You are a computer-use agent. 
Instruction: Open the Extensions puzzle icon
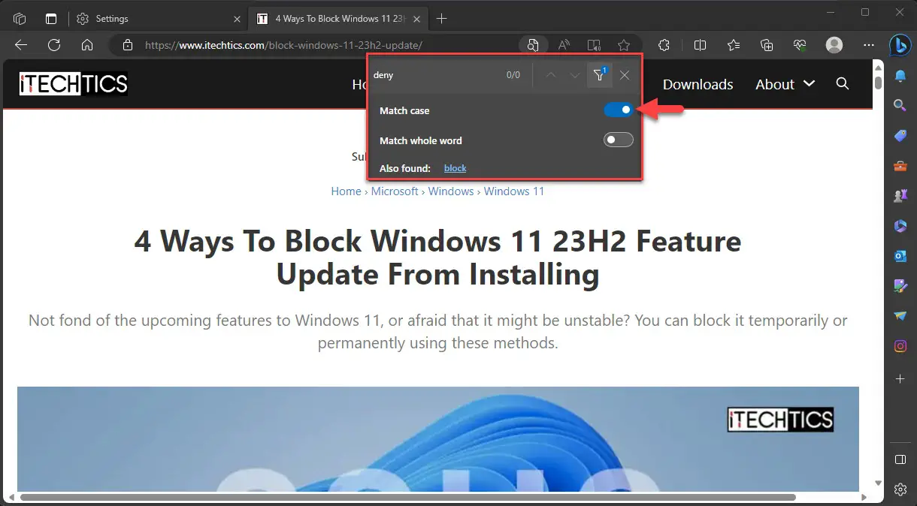(664, 45)
